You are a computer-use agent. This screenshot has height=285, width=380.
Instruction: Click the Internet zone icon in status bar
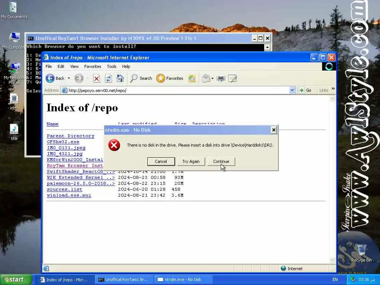(x=283, y=268)
